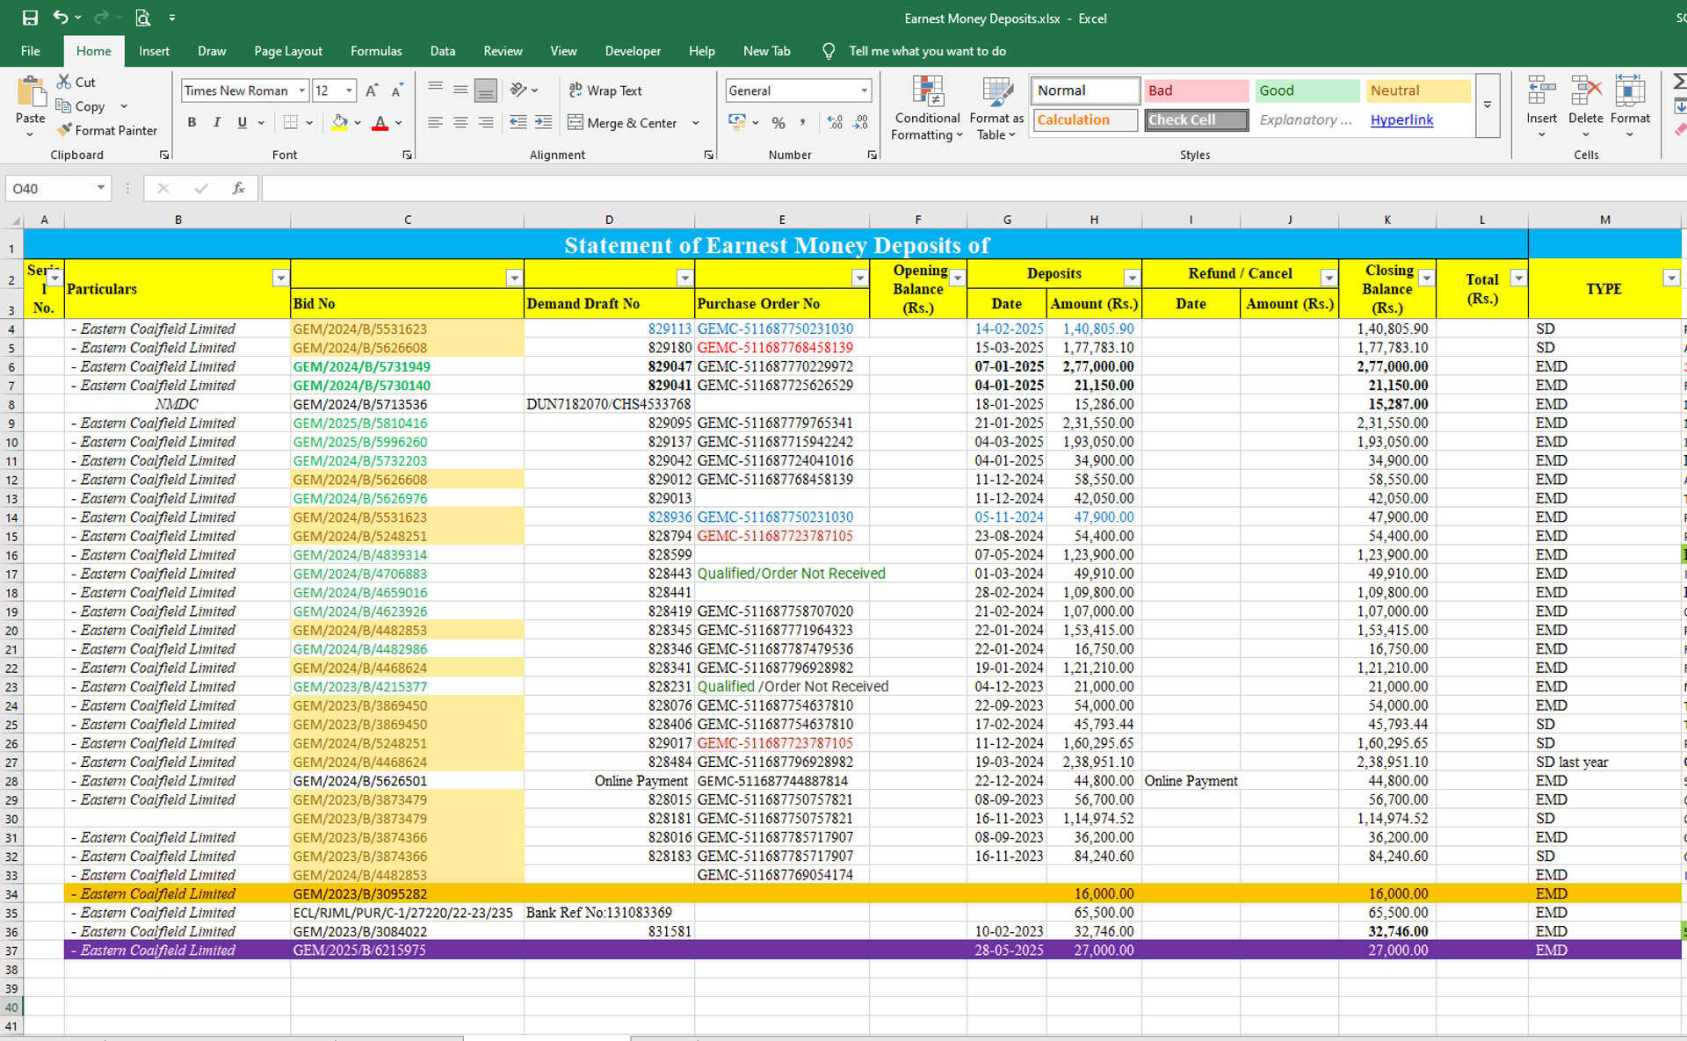Toggle Italic formatting

point(216,123)
